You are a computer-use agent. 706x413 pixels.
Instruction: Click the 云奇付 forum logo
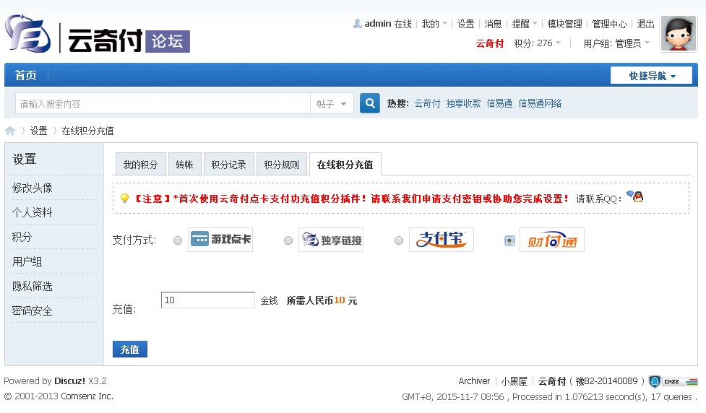[x=98, y=35]
